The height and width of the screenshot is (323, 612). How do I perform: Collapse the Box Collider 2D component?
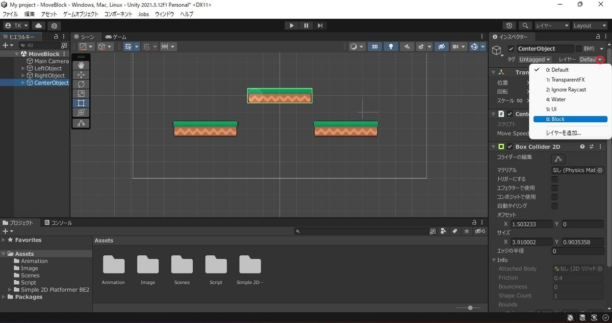click(494, 147)
